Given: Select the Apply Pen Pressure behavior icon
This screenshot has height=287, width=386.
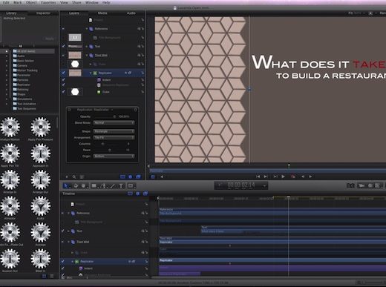Looking at the screenshot, I should 41,127.
